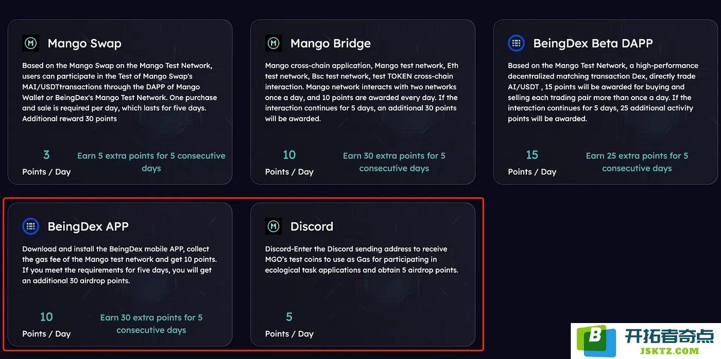Click the BeingDex APP logo icon
721x359 pixels.
31,227
